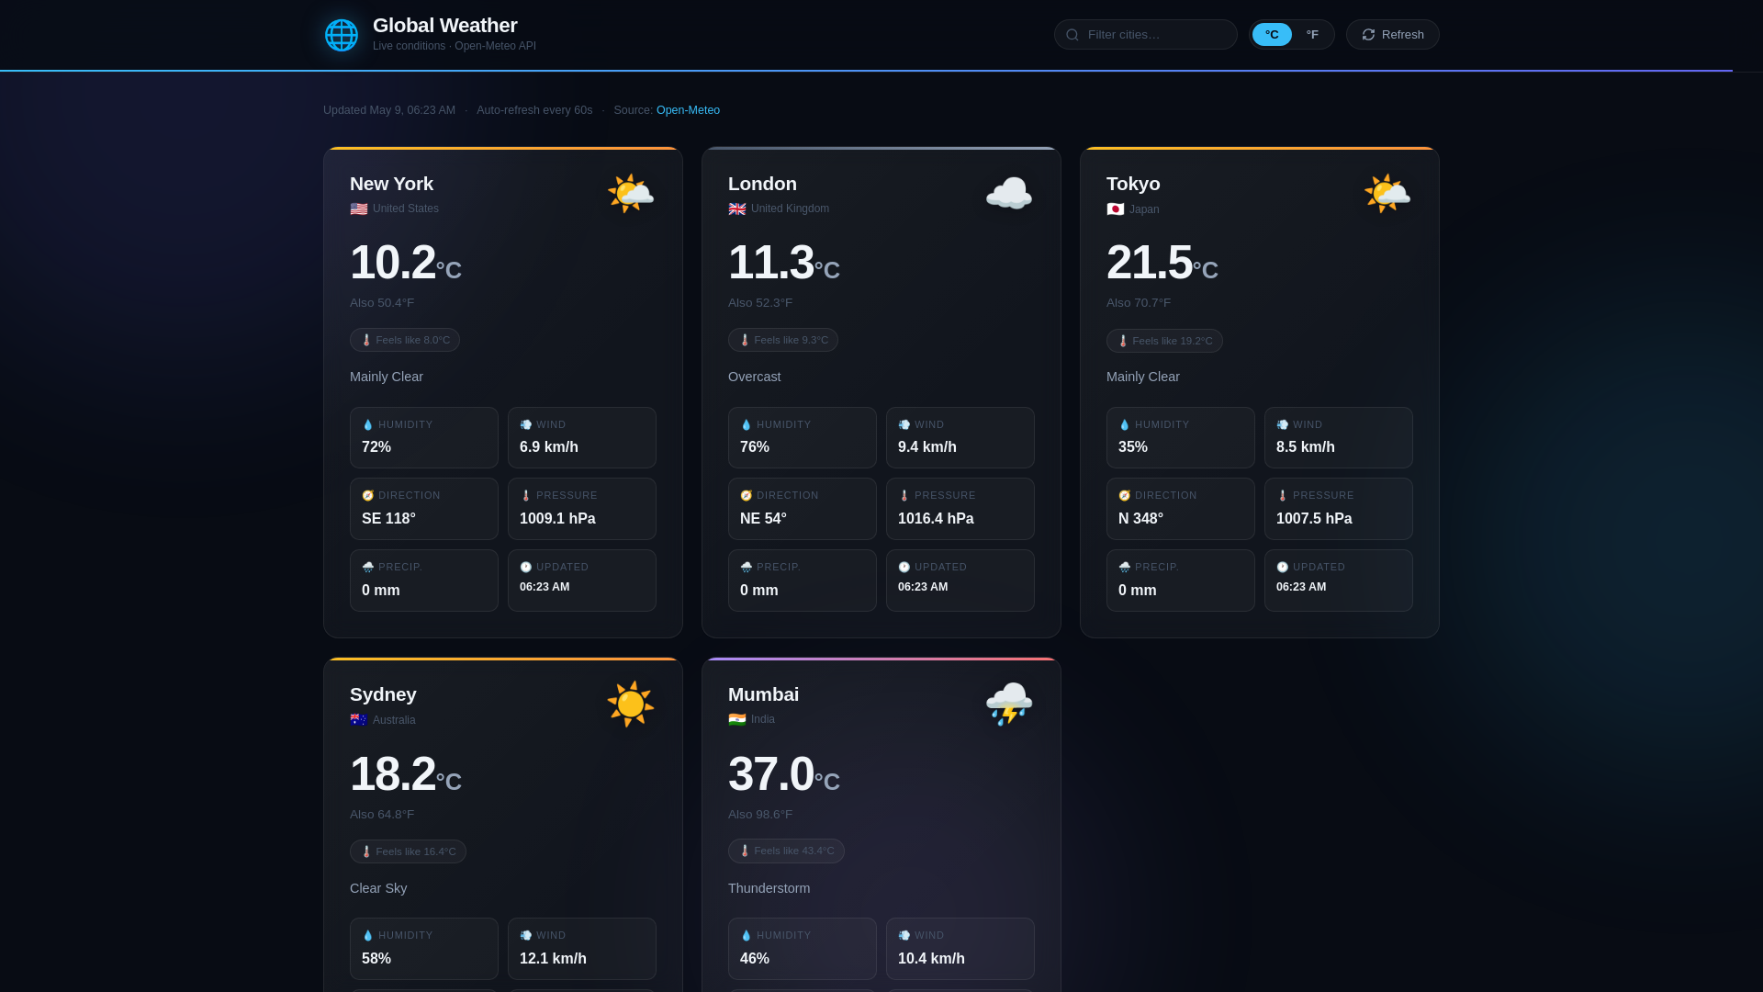1763x992 pixels.
Task: Click the search magnifier icon in filter box
Action: tap(1072, 35)
